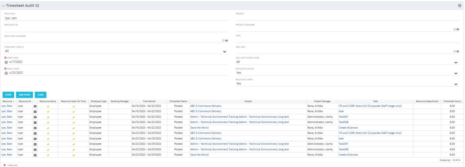
Task: Open Iyer, Ram link in 04/23 Create Alliances row
Action: point(7,154)
